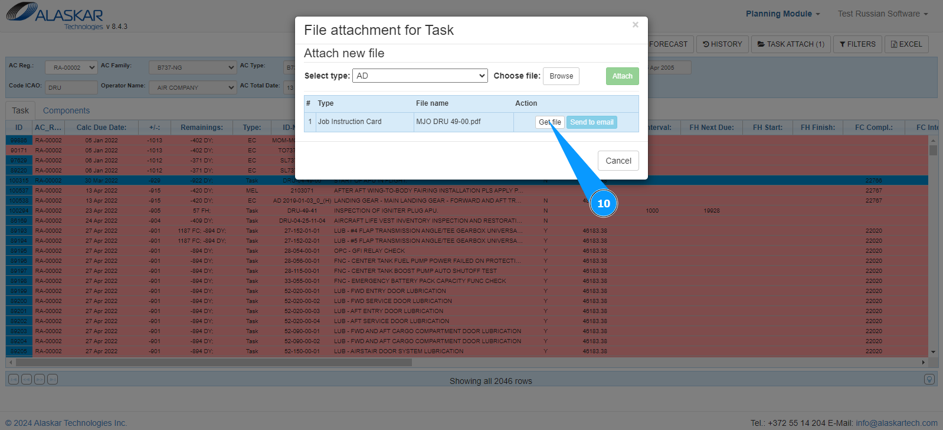Select EMERGENCY BATTERY PACK CAPACITY FUNC CHECK row
This screenshot has height=430, width=943.
[x=467, y=281]
